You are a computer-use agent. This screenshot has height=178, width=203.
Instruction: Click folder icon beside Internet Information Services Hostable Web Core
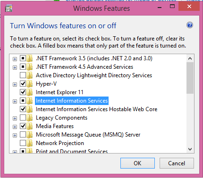pos(29,109)
